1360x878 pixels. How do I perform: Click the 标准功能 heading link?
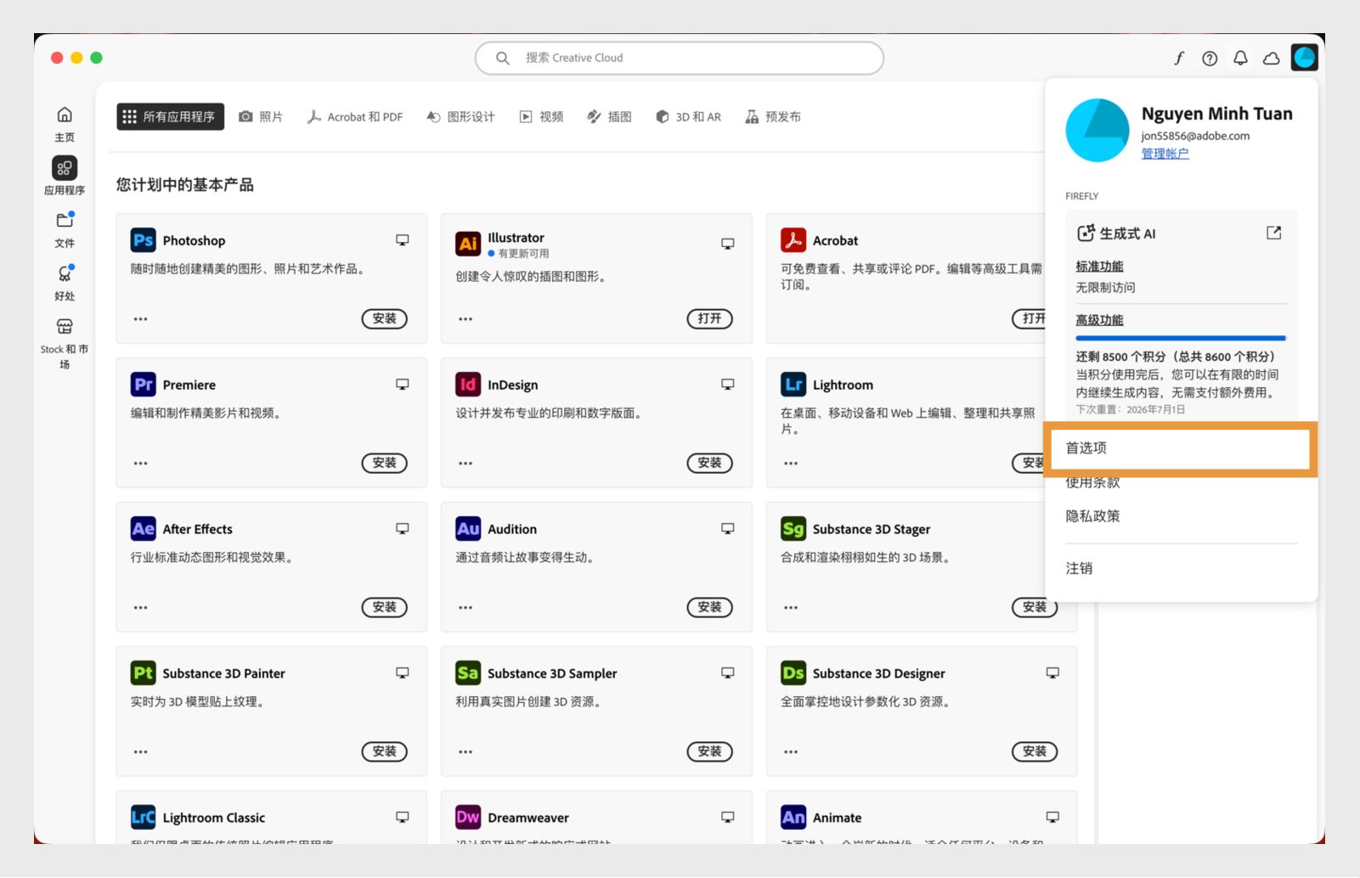coord(1099,267)
